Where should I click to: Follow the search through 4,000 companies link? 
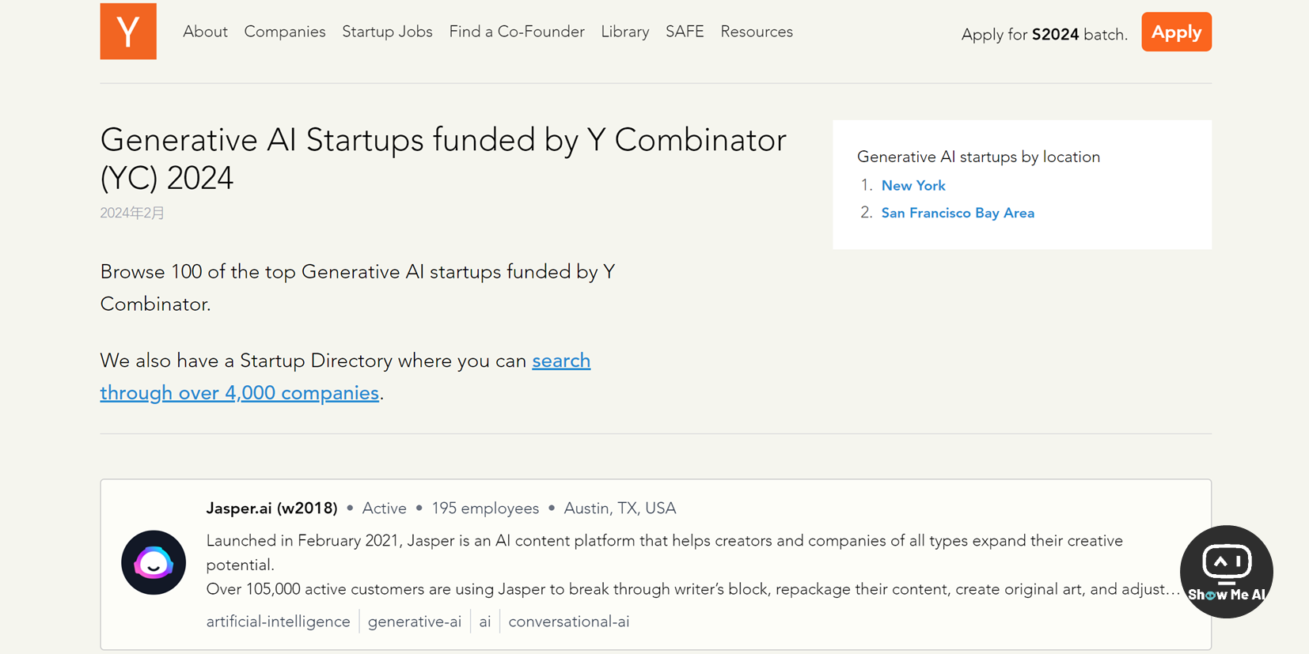click(239, 393)
